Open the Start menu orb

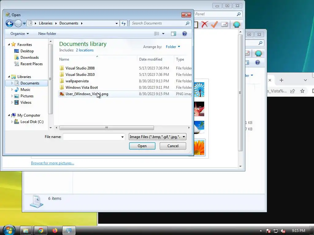(x=9, y=230)
